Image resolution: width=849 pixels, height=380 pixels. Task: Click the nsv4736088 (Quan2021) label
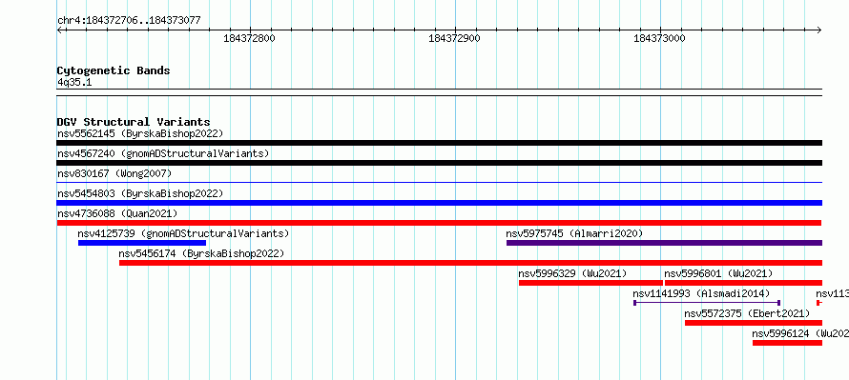117,213
